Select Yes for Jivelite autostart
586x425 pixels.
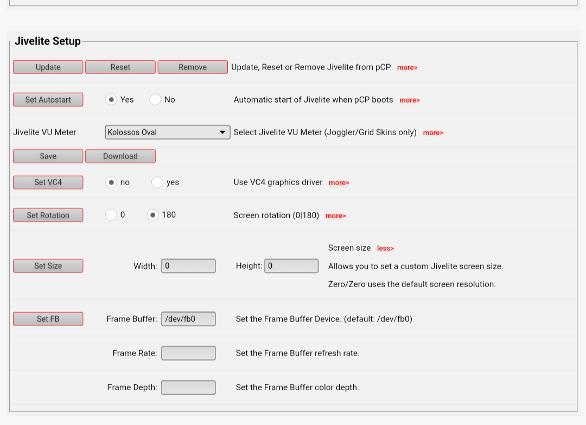coord(111,100)
